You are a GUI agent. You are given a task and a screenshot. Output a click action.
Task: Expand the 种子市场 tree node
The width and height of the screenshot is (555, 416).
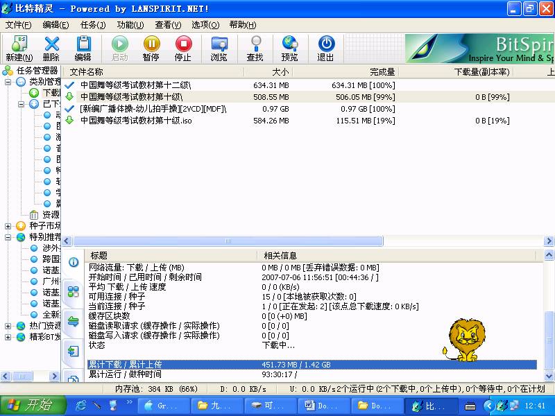click(x=8, y=226)
